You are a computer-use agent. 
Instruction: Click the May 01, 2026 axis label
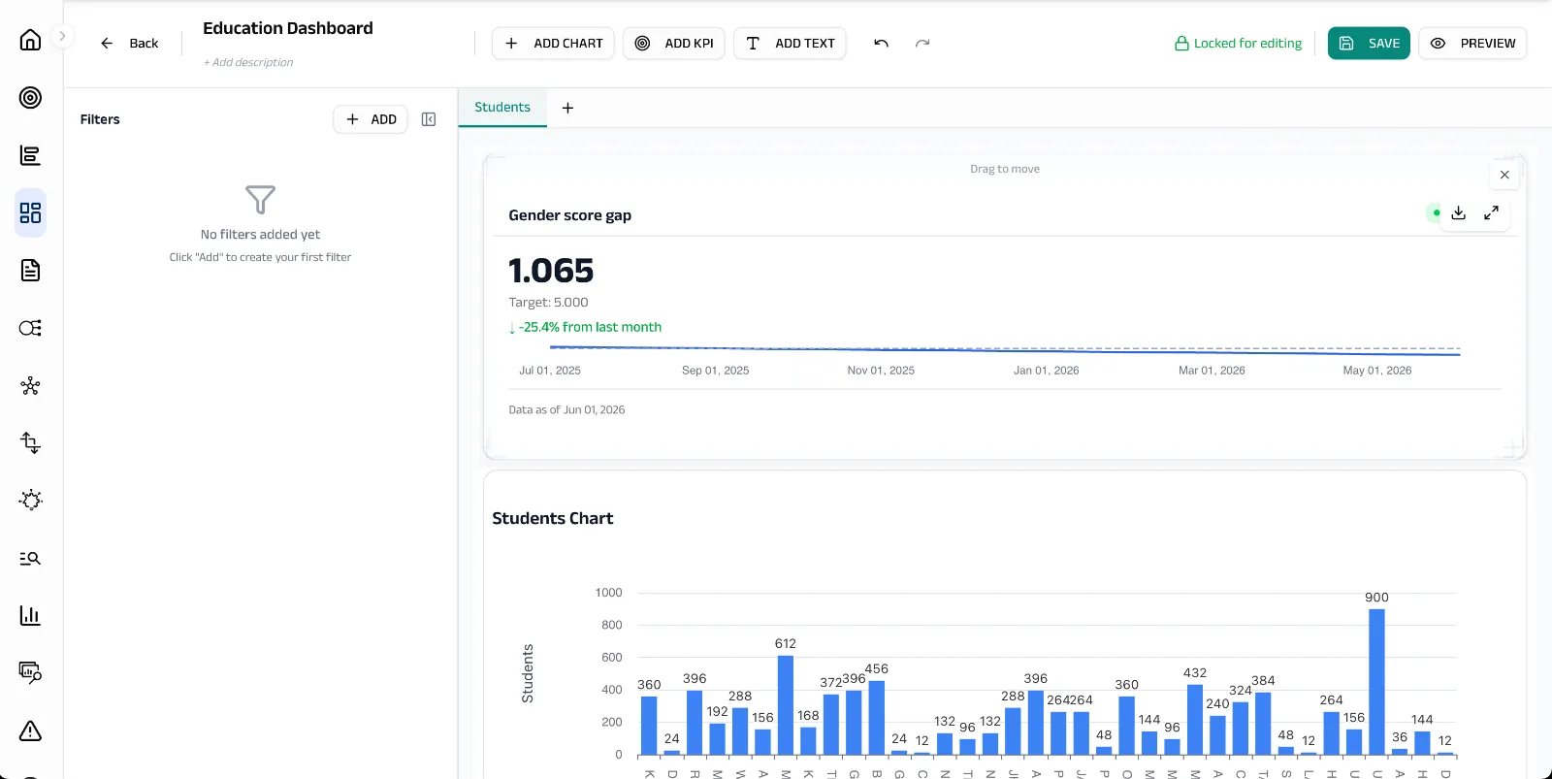pyautogui.click(x=1377, y=371)
